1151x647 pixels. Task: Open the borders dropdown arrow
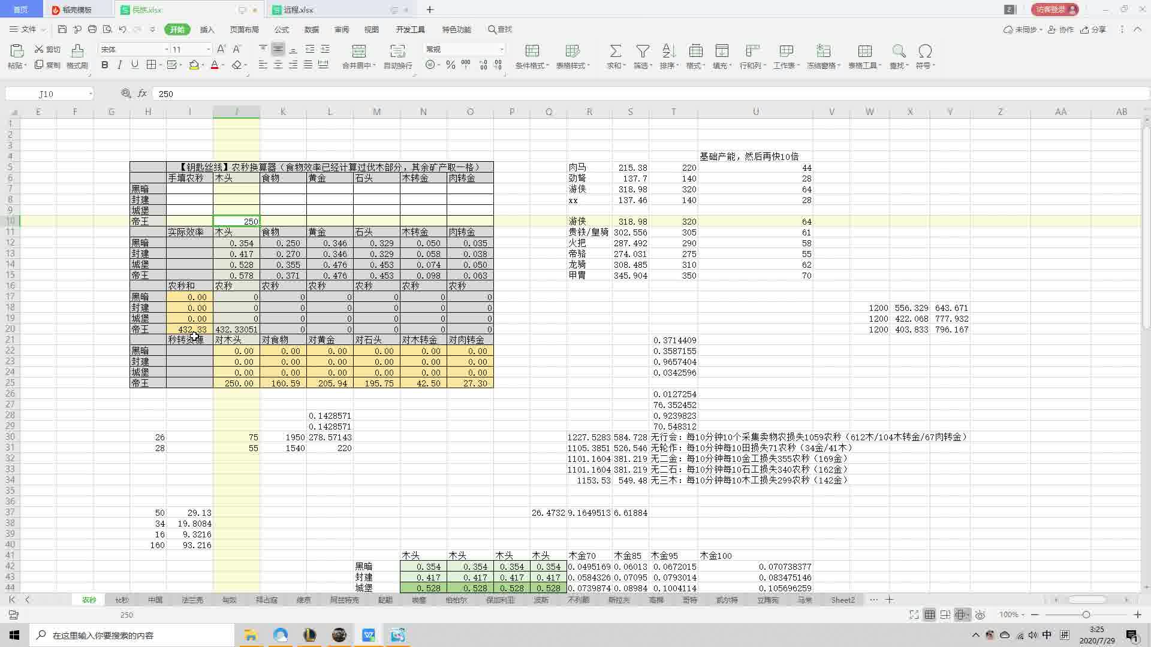click(x=161, y=65)
